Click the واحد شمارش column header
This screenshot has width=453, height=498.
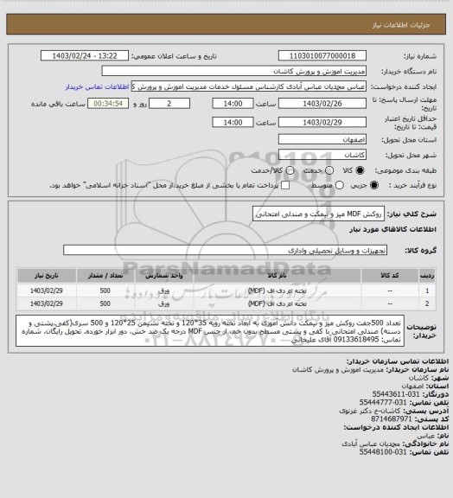(x=164, y=275)
